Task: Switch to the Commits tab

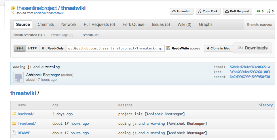Action: pos(46,24)
